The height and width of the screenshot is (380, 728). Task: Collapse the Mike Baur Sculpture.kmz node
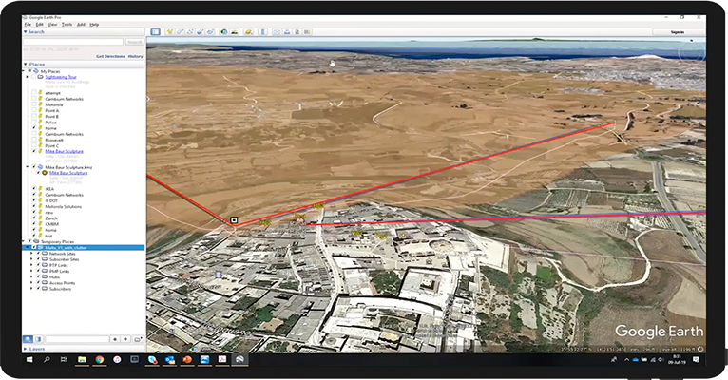pos(27,167)
